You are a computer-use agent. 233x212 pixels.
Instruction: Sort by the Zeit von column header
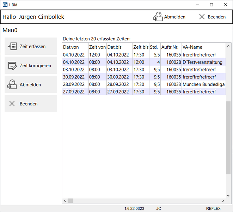(97, 47)
